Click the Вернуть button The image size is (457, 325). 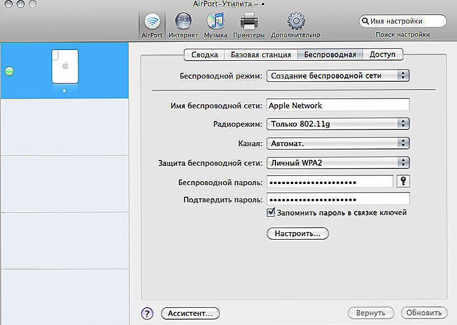[371, 313]
